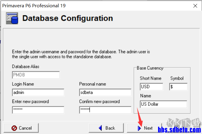The height and width of the screenshot is (134, 202).
Task: Click the Base Currency group label
Action: coord(150,68)
